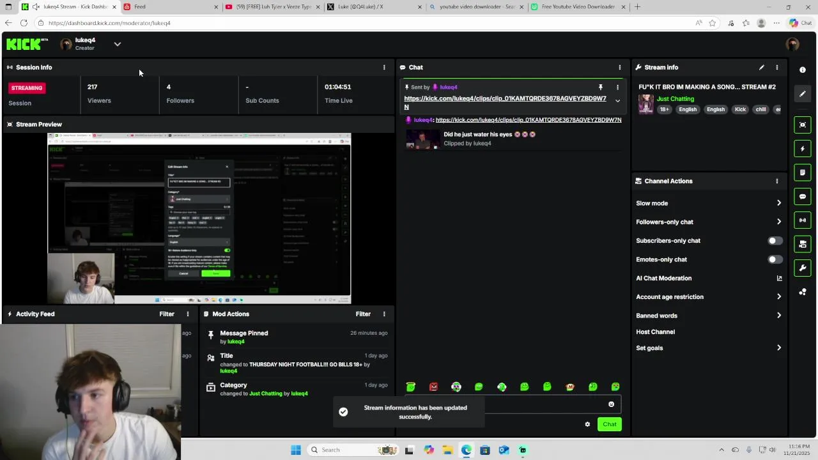Open the pinned message three-dot options

click(x=617, y=87)
